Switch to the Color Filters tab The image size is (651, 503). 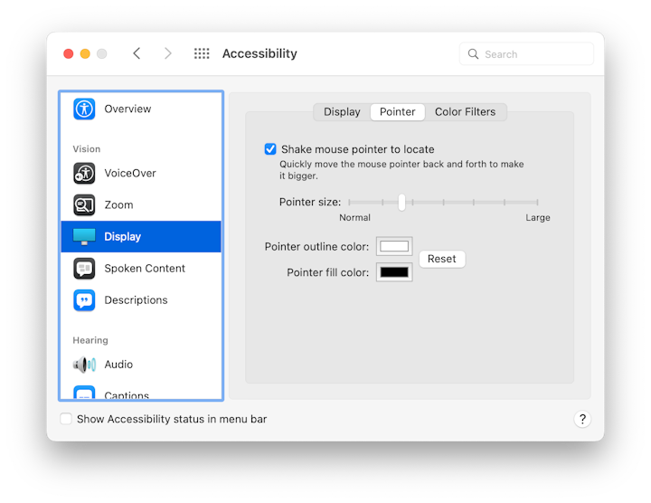(x=465, y=112)
